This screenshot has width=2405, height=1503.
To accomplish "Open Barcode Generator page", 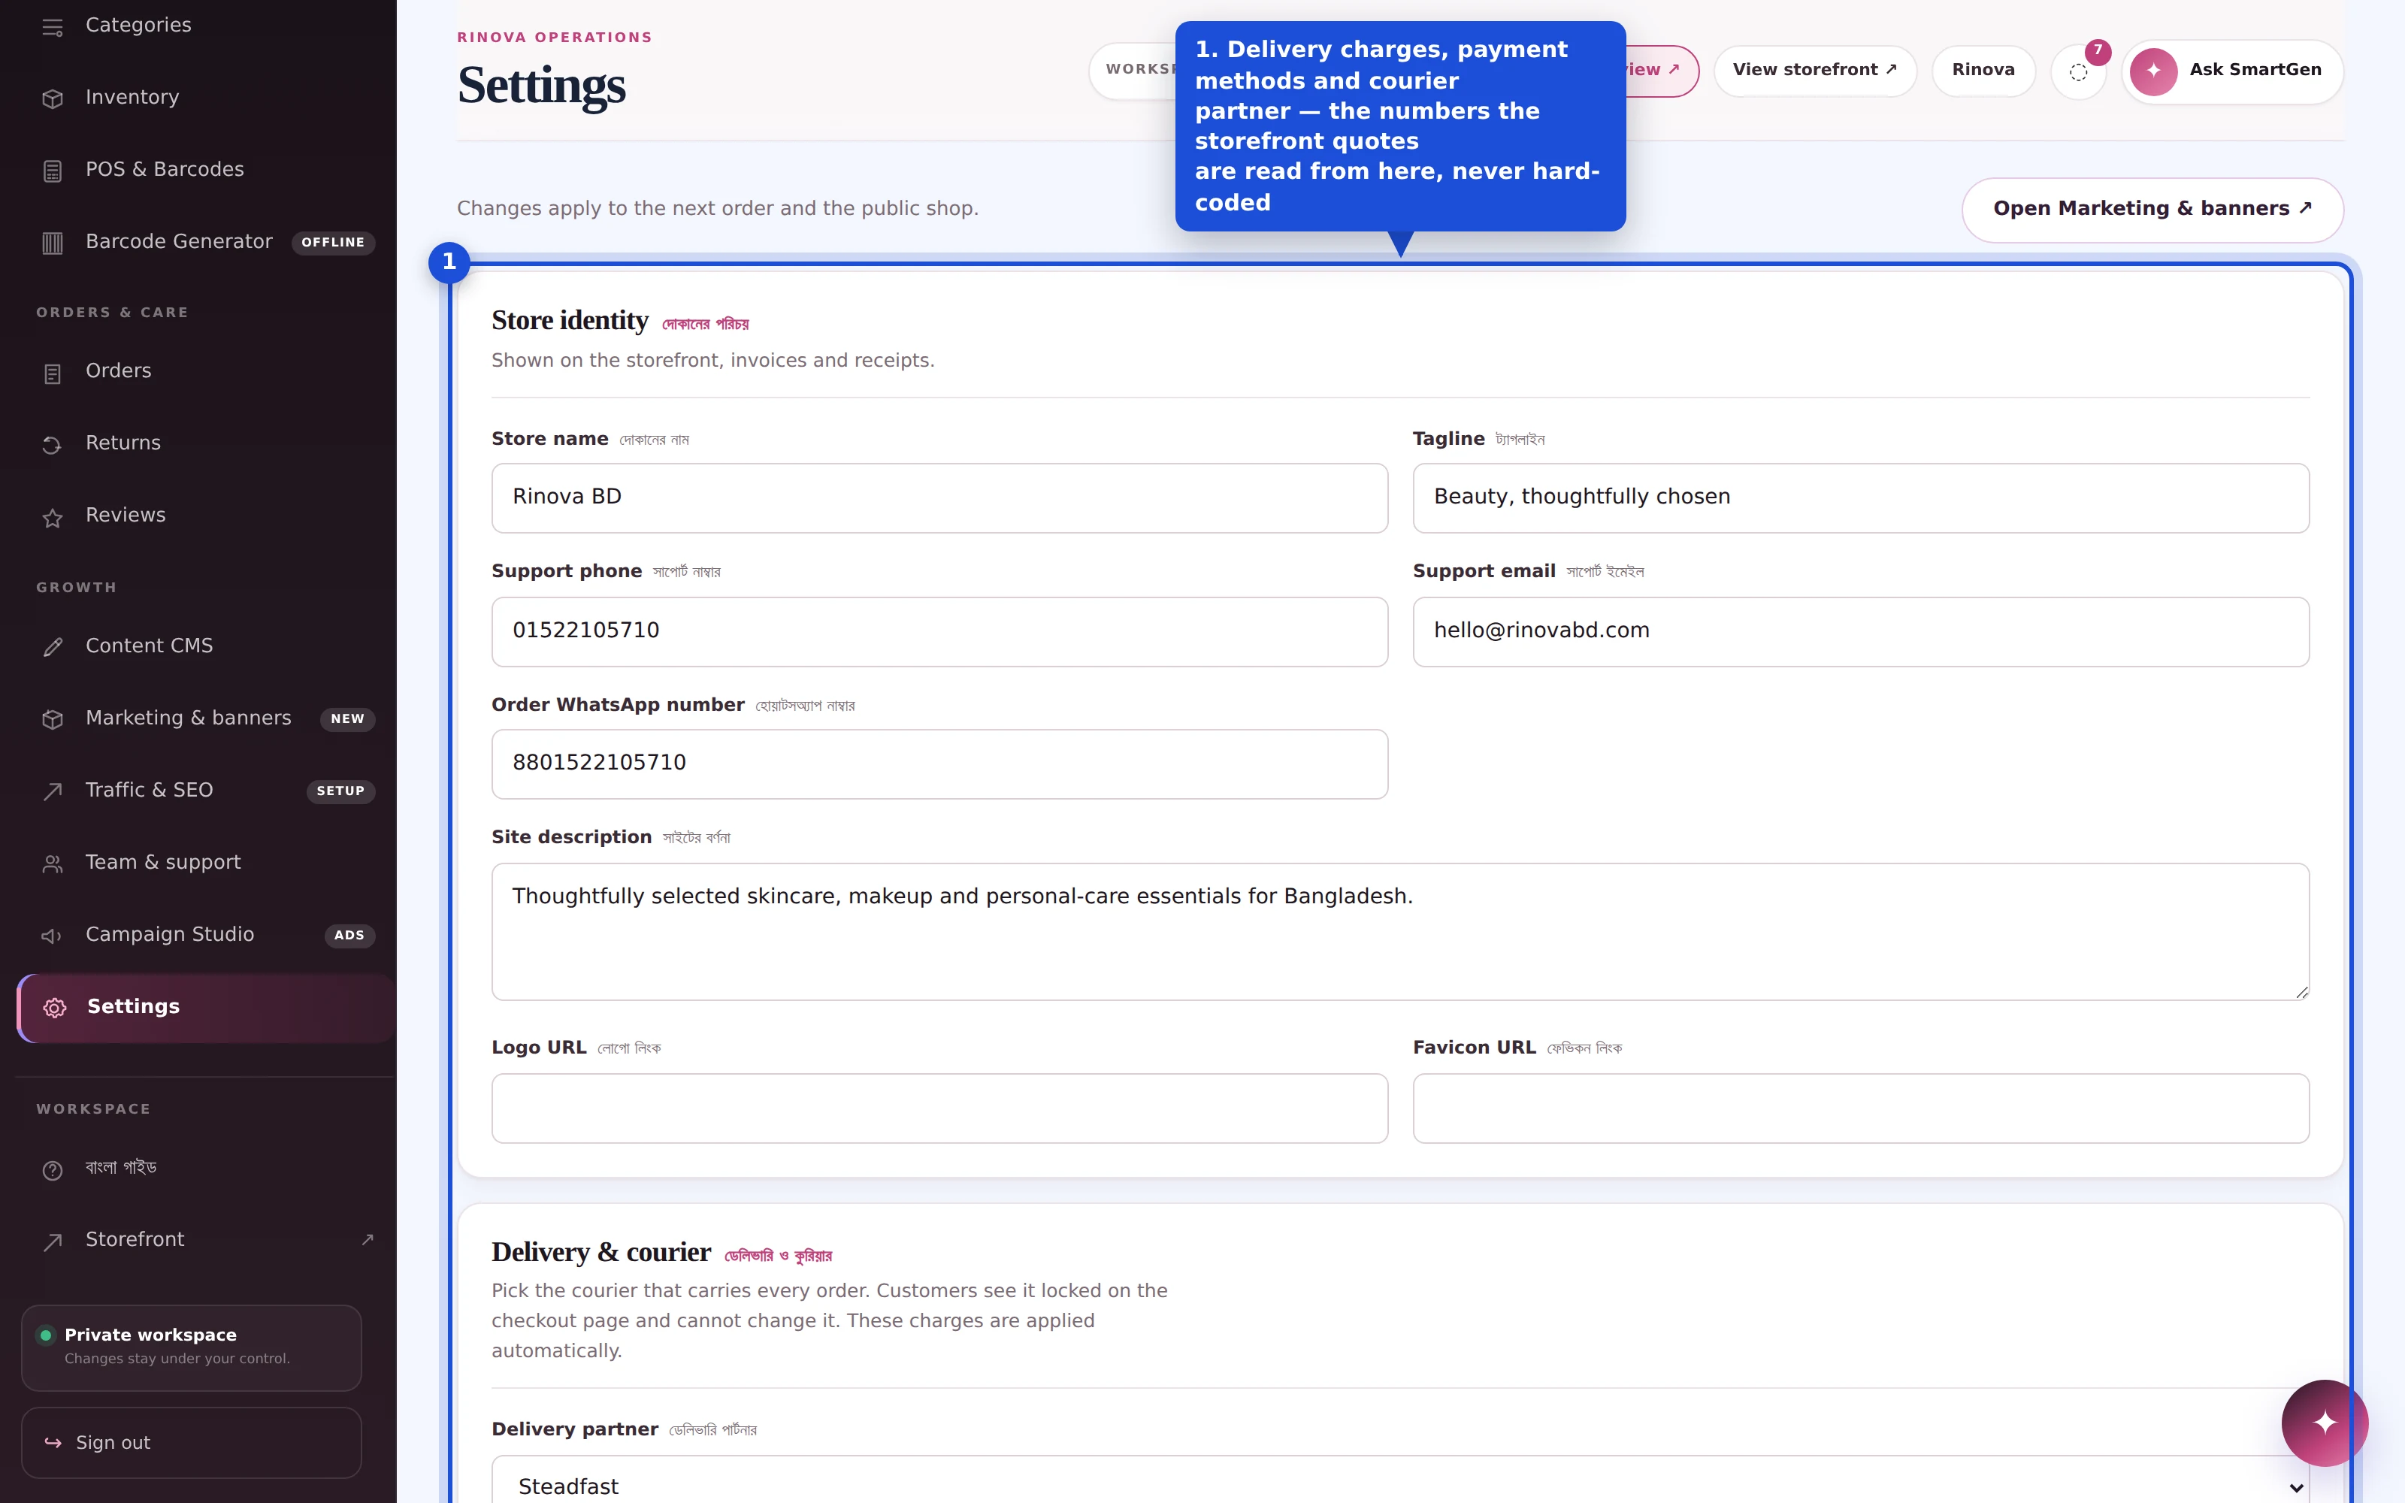I will [206, 241].
